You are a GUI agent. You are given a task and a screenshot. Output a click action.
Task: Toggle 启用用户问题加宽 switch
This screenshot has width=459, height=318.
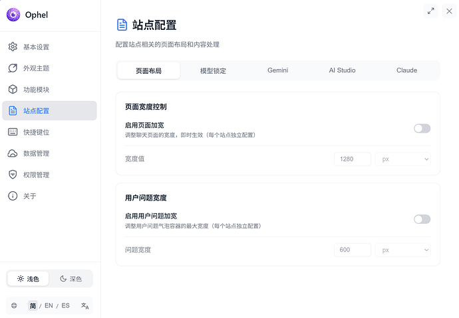[422, 219]
